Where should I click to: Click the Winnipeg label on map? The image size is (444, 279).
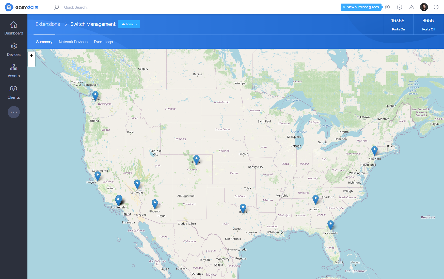[x=241, y=83]
